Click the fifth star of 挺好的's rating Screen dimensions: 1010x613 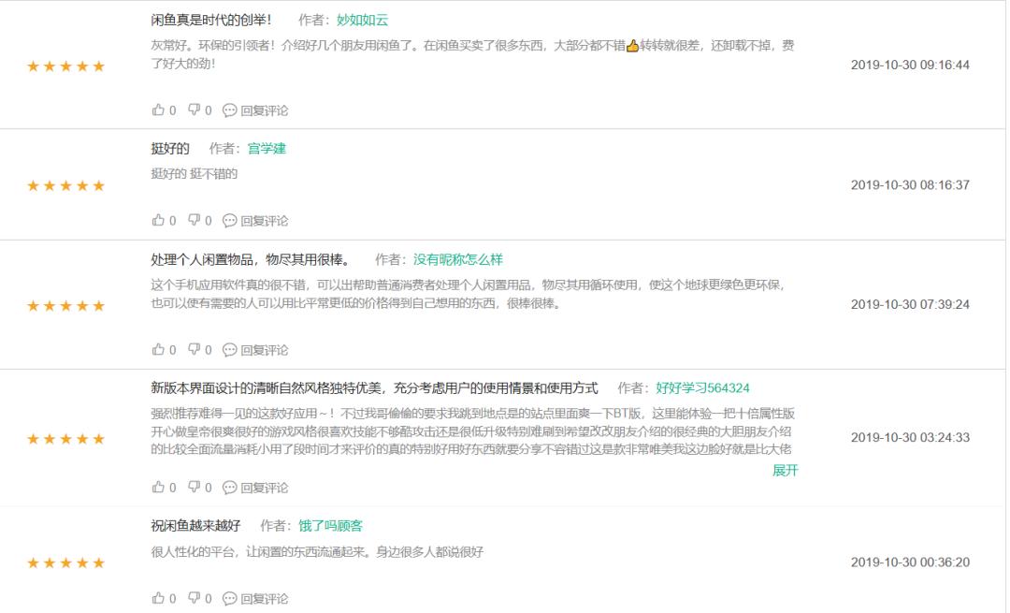[98, 184]
